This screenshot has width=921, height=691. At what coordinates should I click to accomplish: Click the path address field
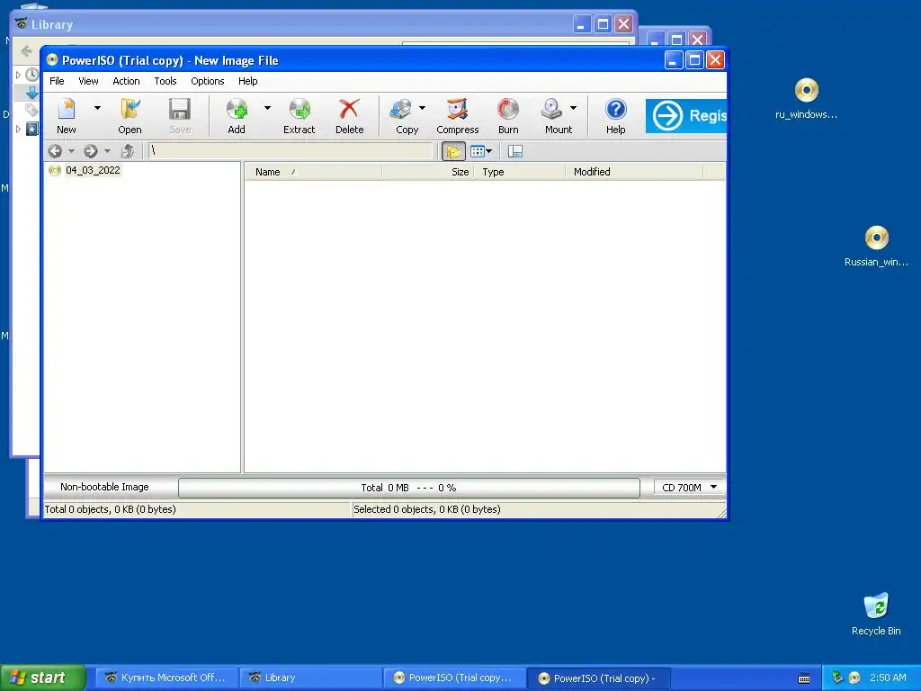pyautogui.click(x=291, y=151)
